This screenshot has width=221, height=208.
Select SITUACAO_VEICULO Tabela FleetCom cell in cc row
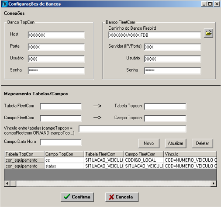click(104, 160)
